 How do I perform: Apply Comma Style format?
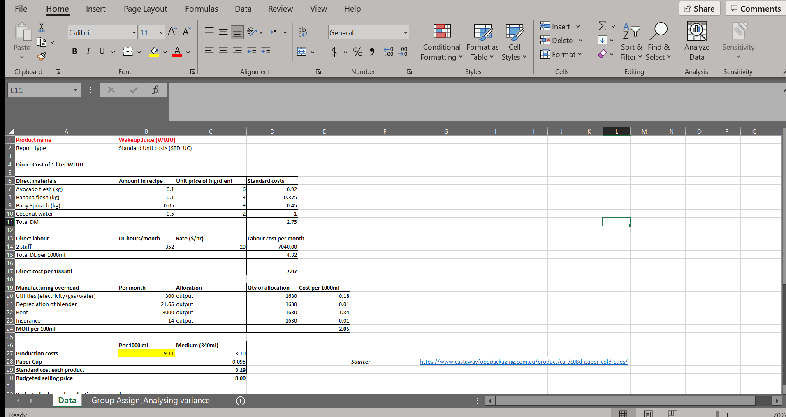point(372,52)
